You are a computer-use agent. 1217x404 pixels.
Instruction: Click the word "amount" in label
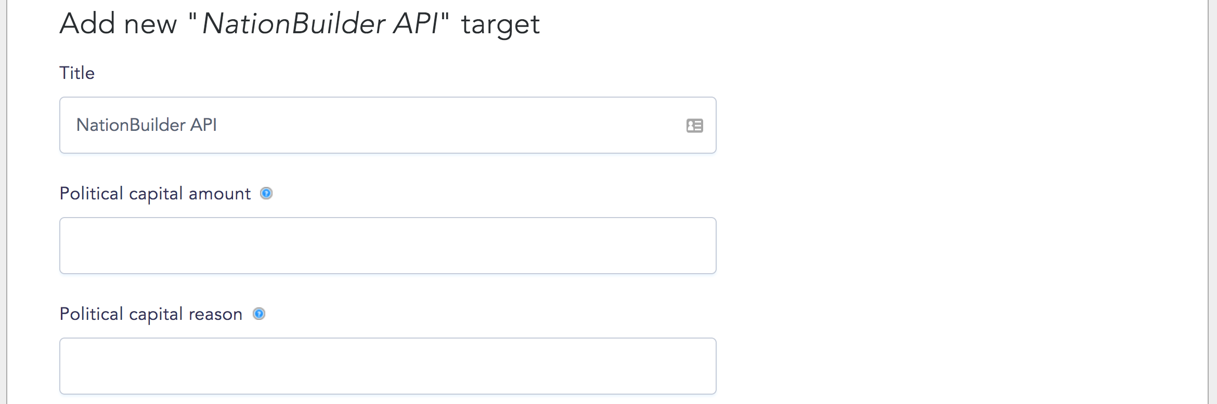(219, 194)
